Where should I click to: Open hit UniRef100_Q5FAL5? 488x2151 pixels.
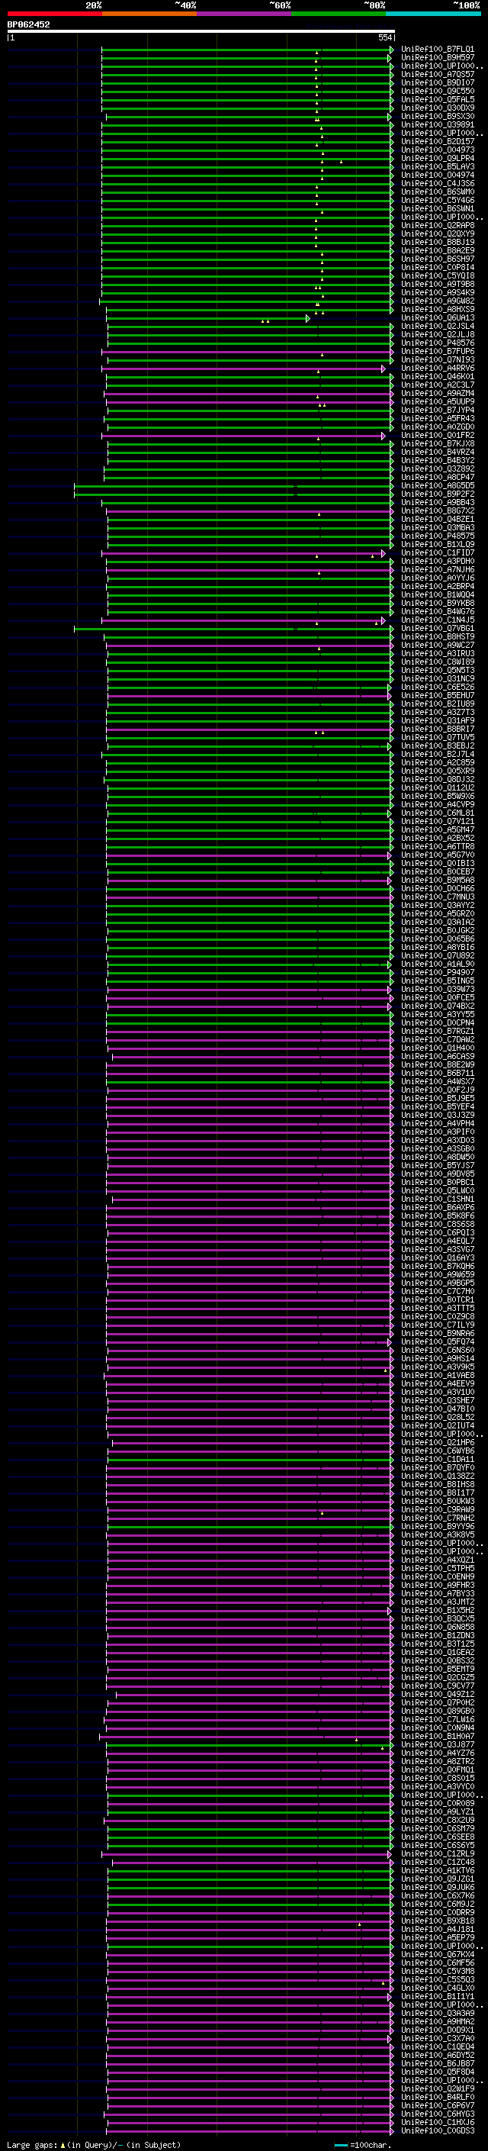(437, 99)
